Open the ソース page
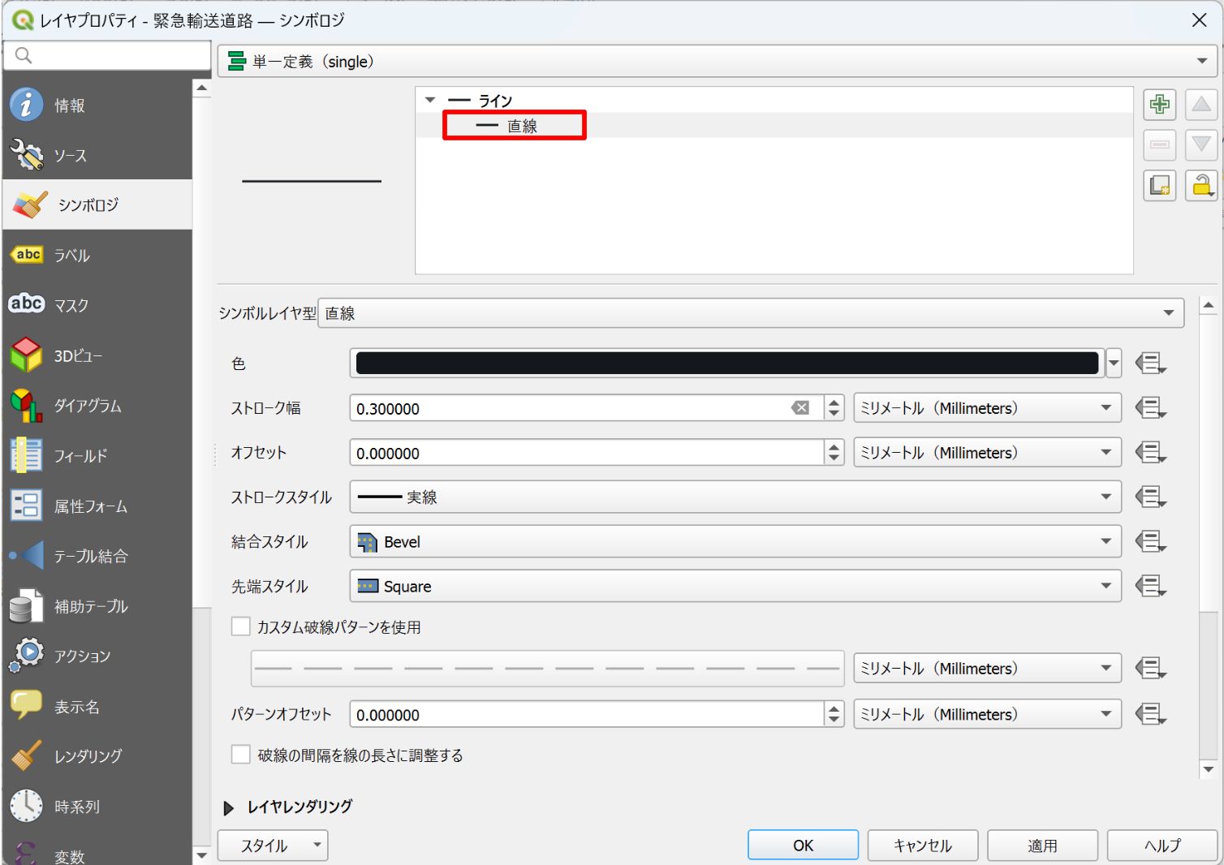1224x865 pixels. 97,155
